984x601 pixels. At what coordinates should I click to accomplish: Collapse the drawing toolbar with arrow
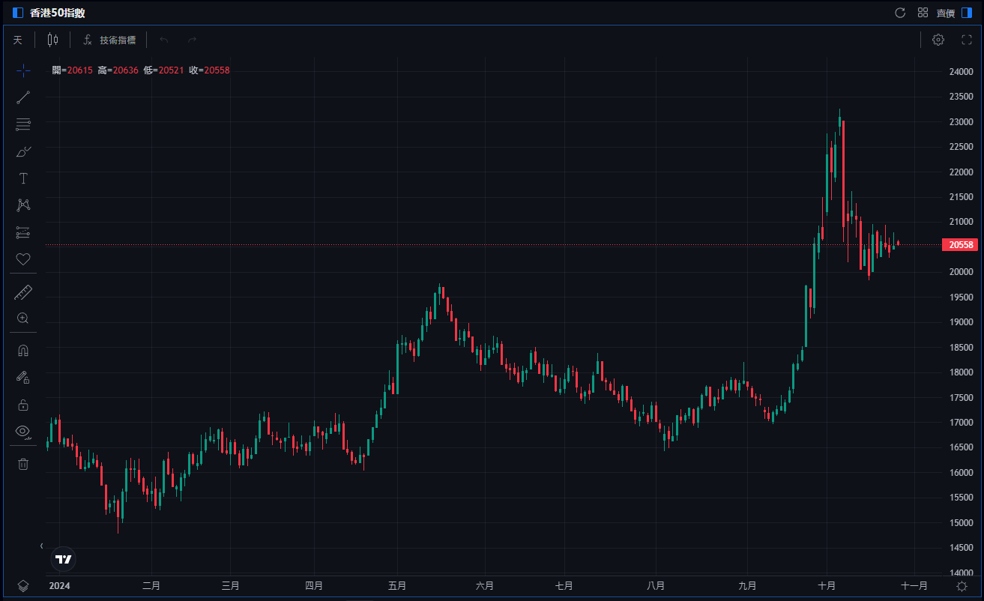click(41, 546)
